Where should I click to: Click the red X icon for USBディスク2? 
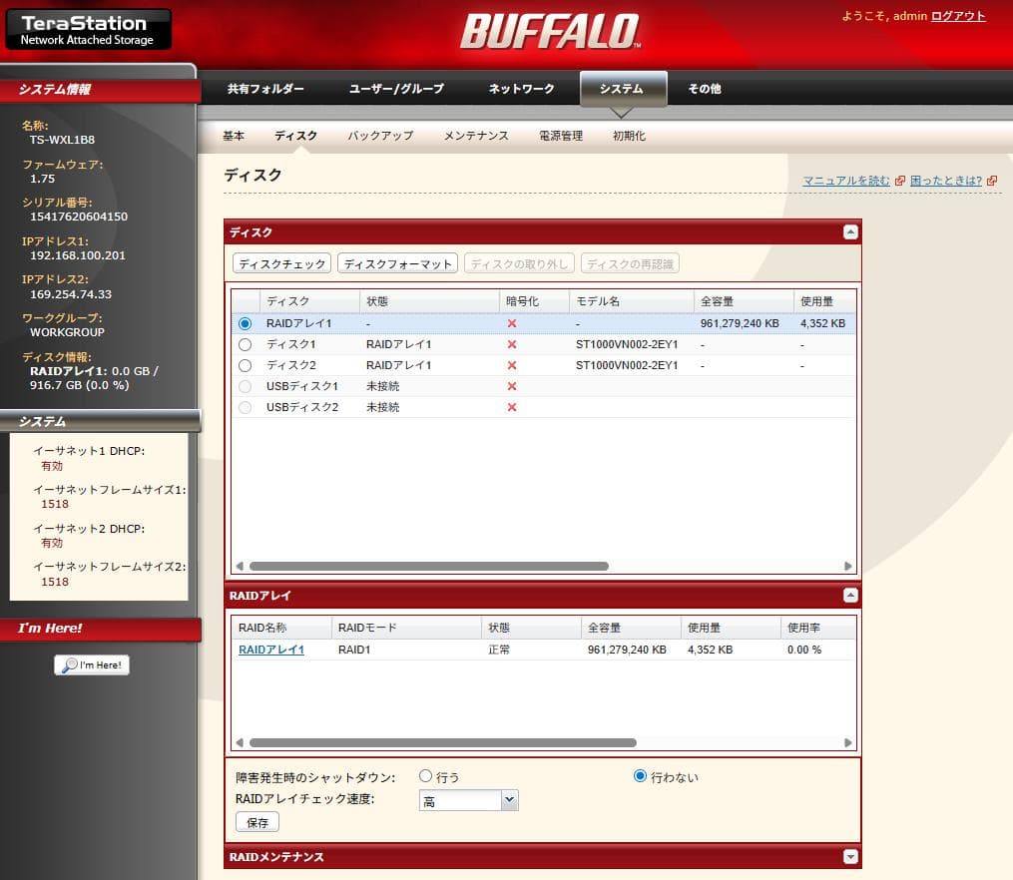coord(512,407)
